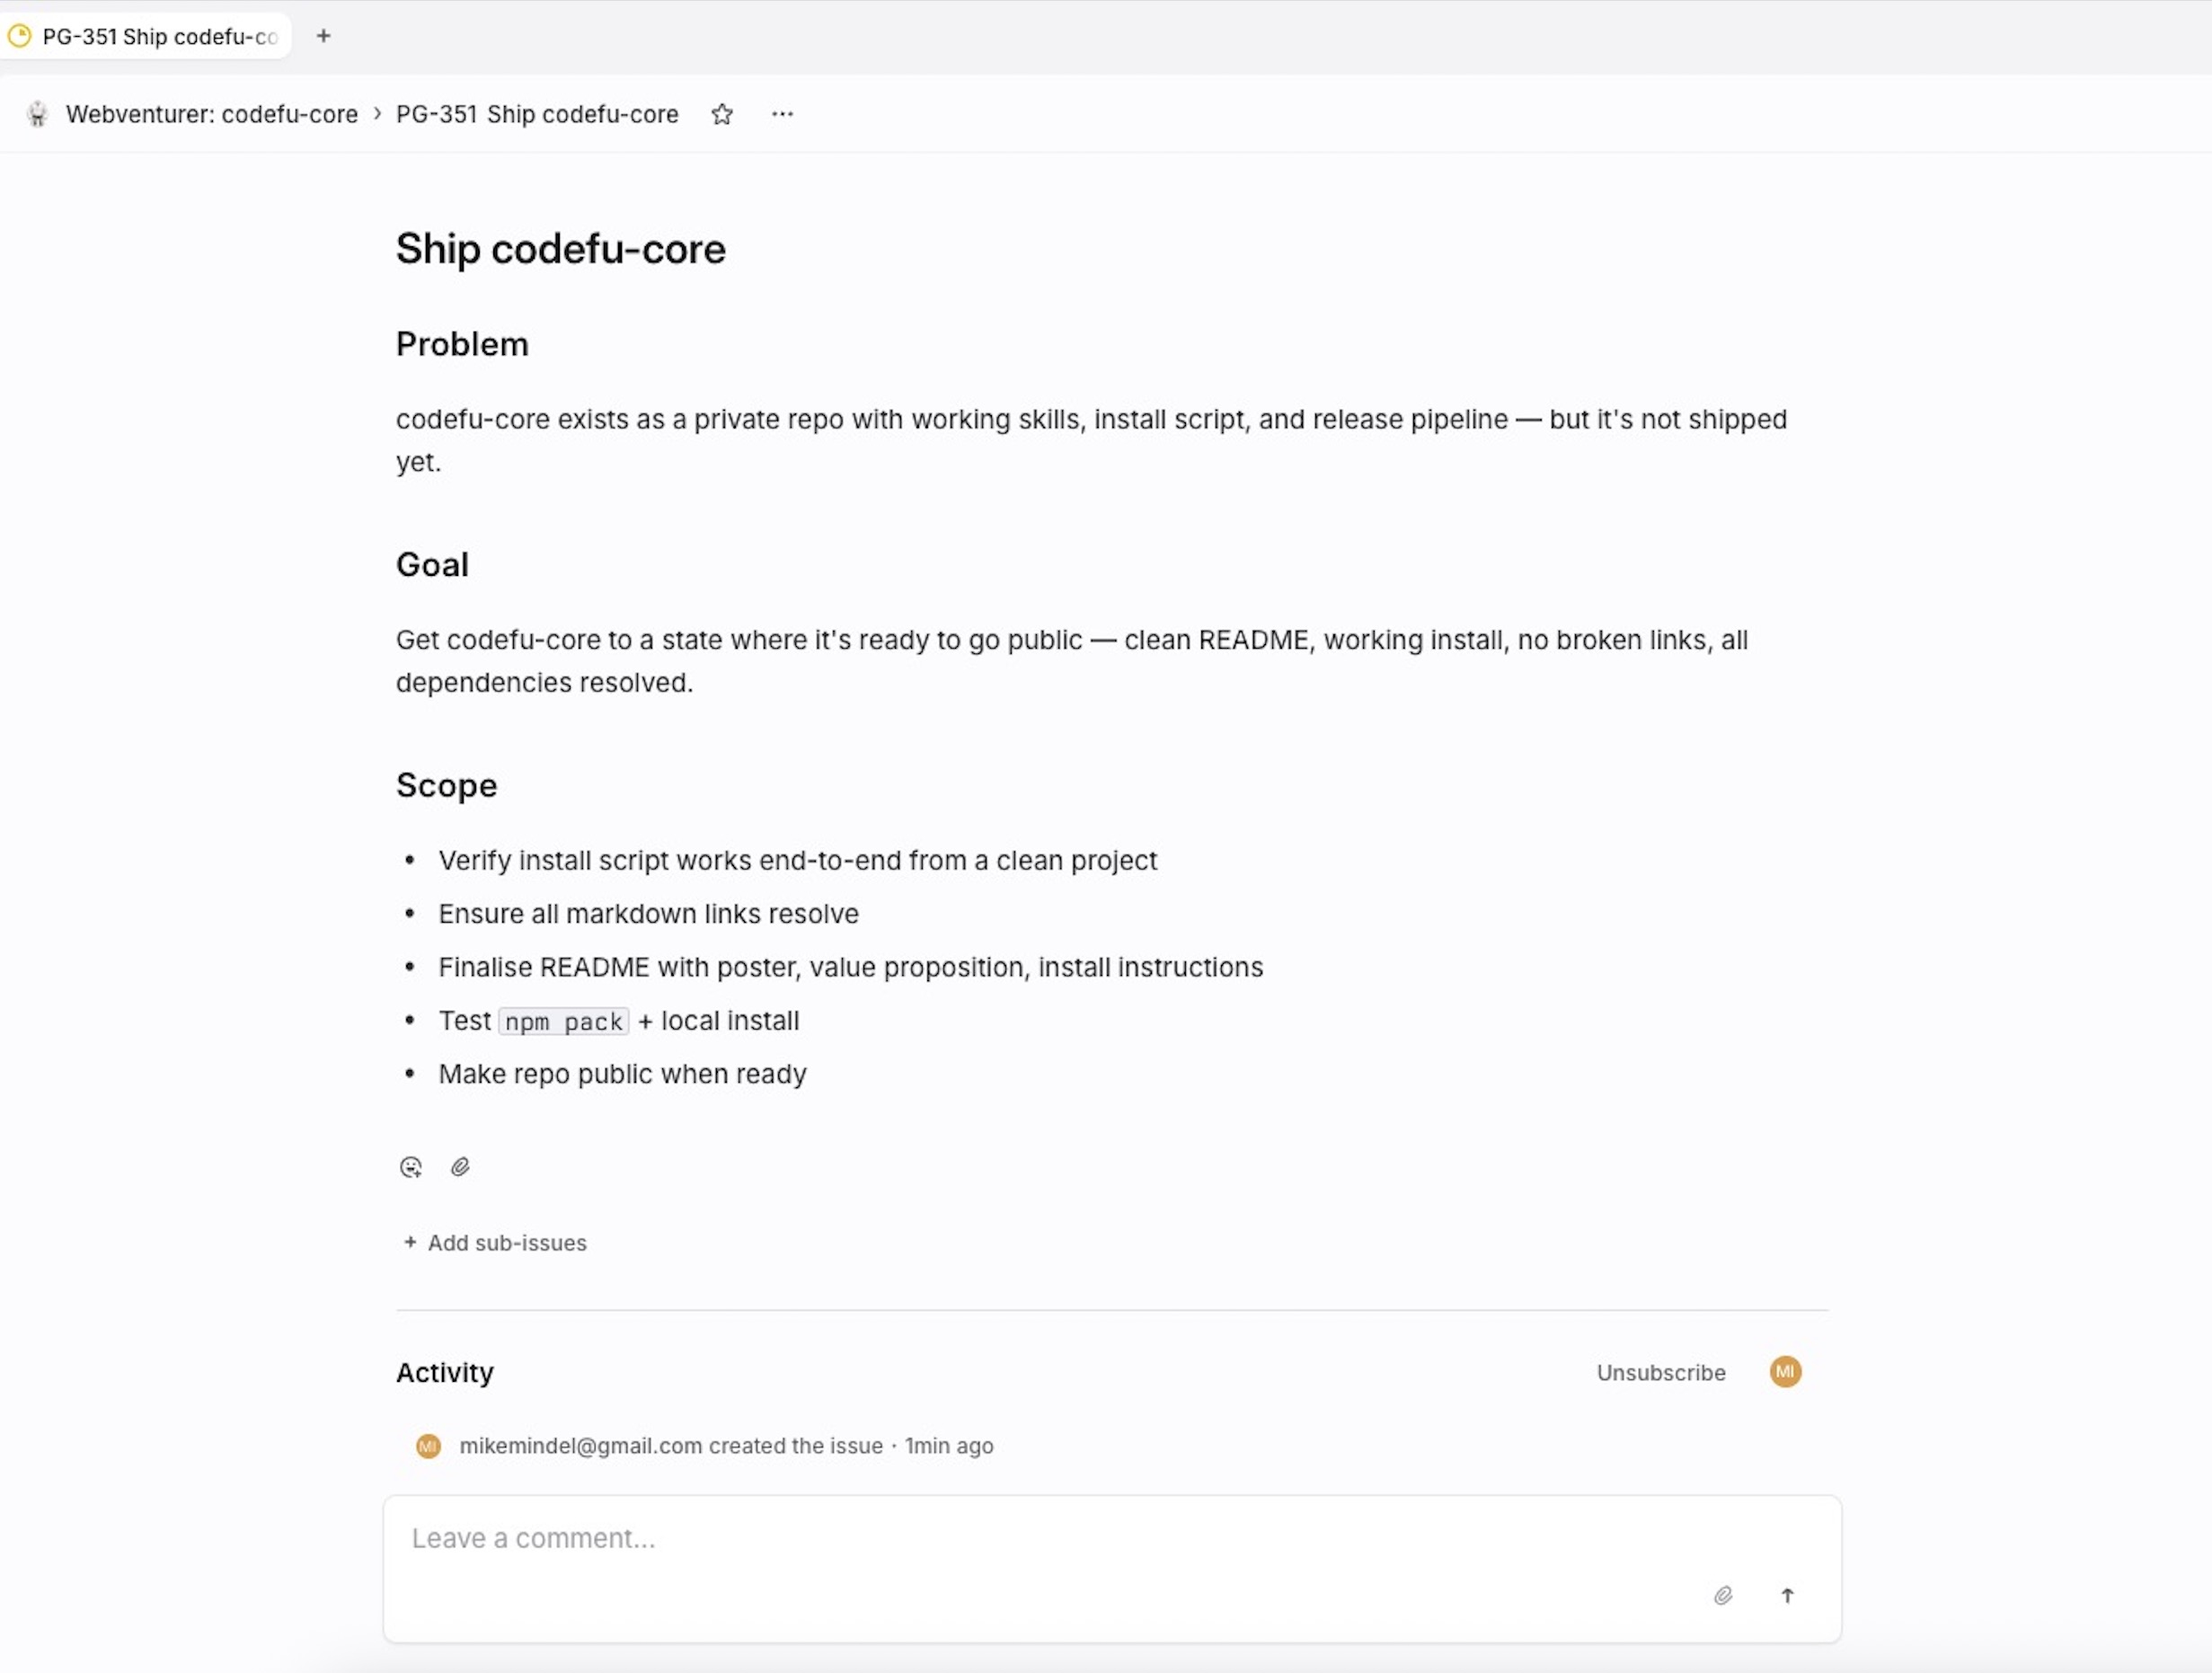
Task: Star the PG-351 issue as favorite
Action: pos(722,115)
